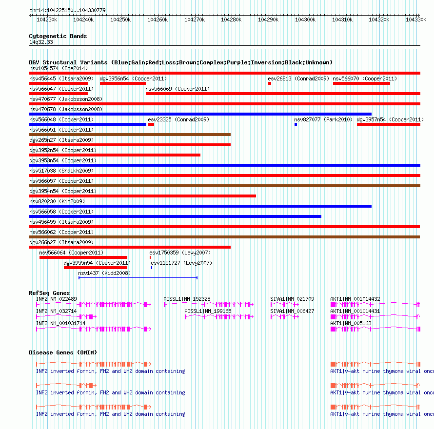The width and height of the screenshot is (434, 429).
Task: Select the Cytogenetic Bands track title
Action: click(58, 36)
